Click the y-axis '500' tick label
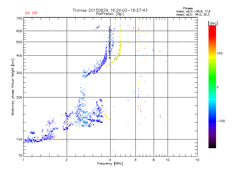 point(19,42)
